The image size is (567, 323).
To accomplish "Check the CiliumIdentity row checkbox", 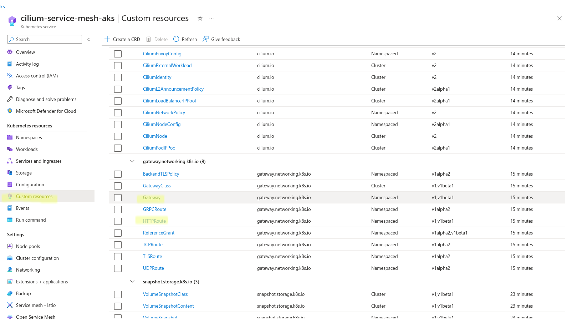I will 118,77.
